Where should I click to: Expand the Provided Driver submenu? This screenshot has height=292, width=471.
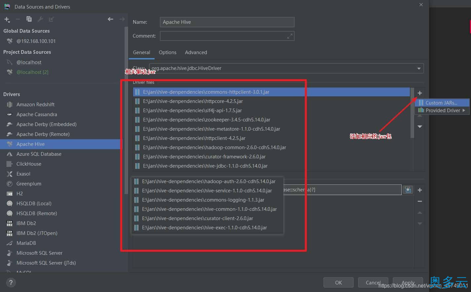(x=442, y=111)
